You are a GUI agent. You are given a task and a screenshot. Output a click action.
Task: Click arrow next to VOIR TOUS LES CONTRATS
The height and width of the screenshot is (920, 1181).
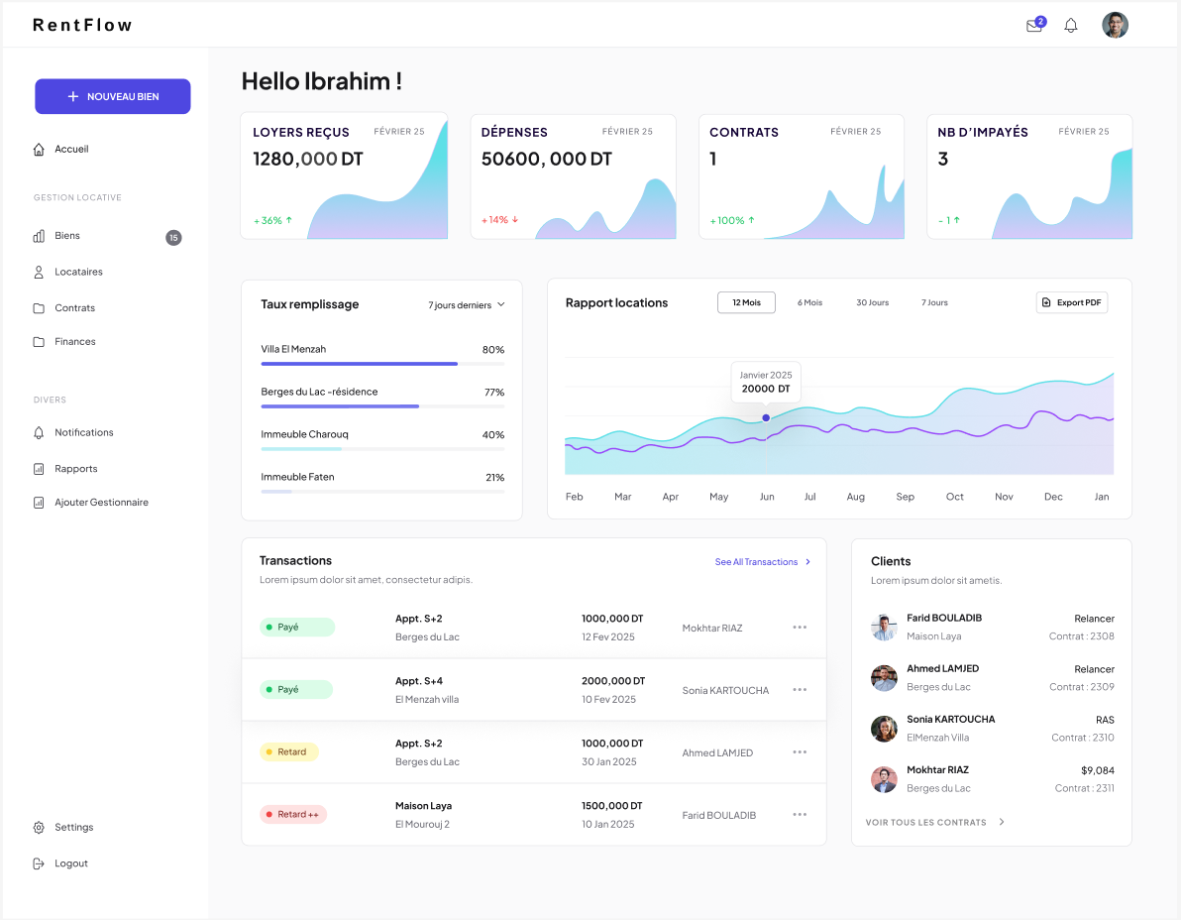click(x=1002, y=822)
